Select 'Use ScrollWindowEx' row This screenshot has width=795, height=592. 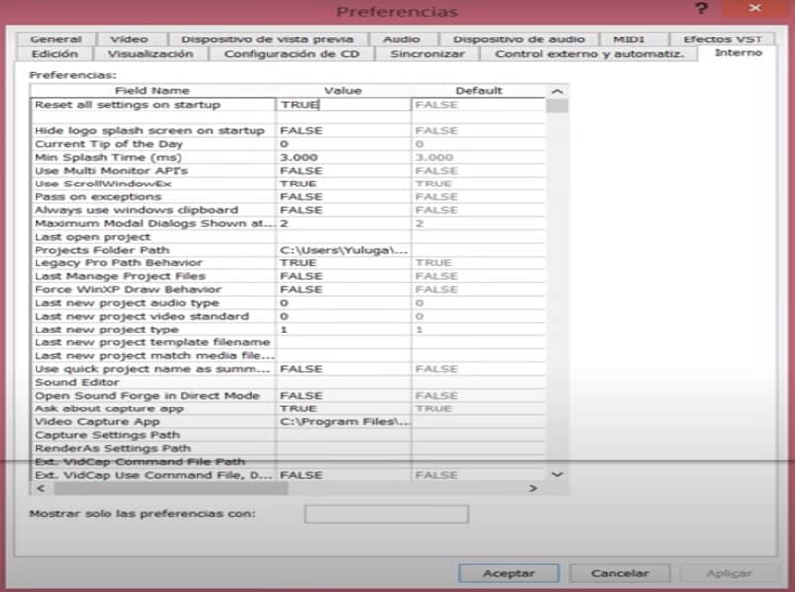pos(288,184)
